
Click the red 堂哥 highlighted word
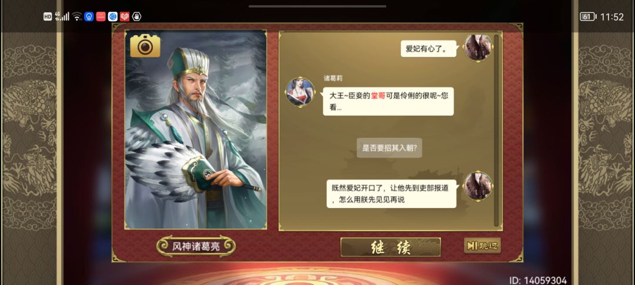tap(378, 96)
